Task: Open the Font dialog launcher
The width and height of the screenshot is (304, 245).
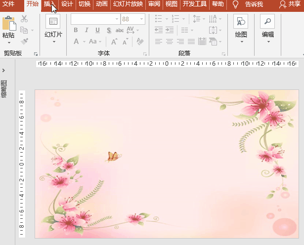Action: click(145, 54)
